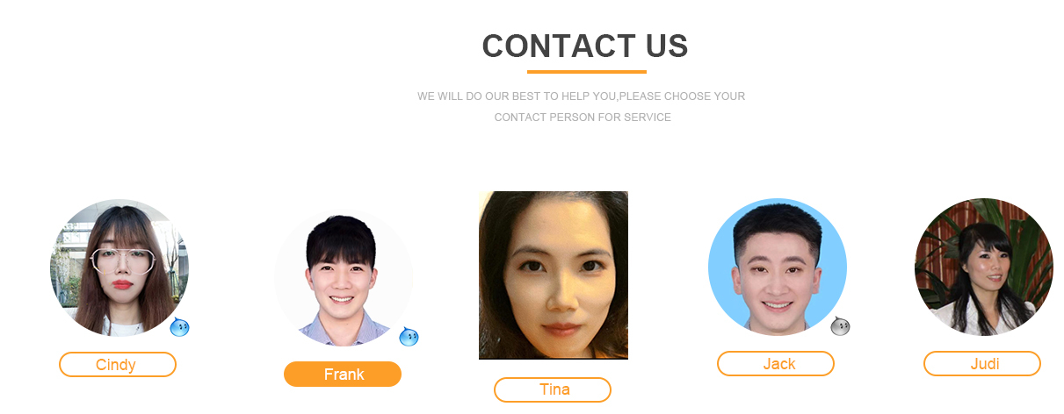Choose Jack's blue-background profile photo

point(778,267)
